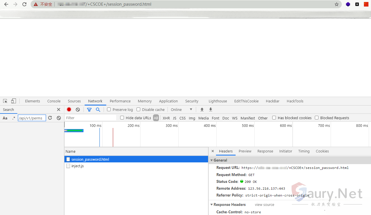Check the Disable cache option
The height and width of the screenshot is (215, 371).
[x=138, y=109]
